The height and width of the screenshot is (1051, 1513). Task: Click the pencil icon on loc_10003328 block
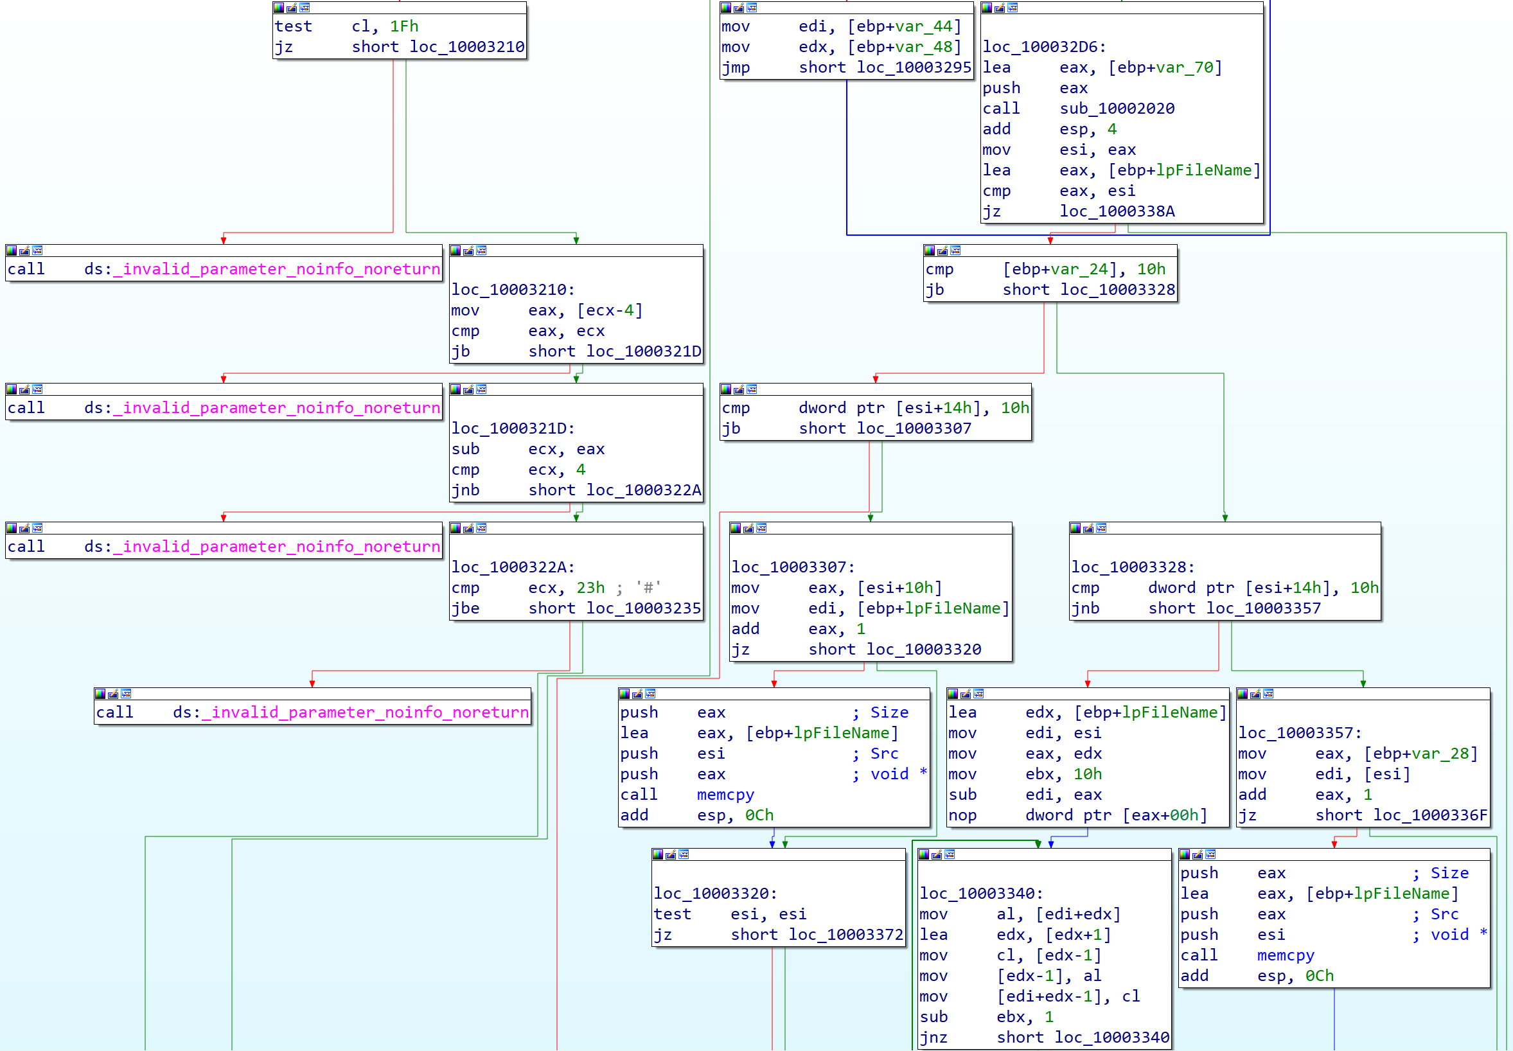pyautogui.click(x=1088, y=529)
